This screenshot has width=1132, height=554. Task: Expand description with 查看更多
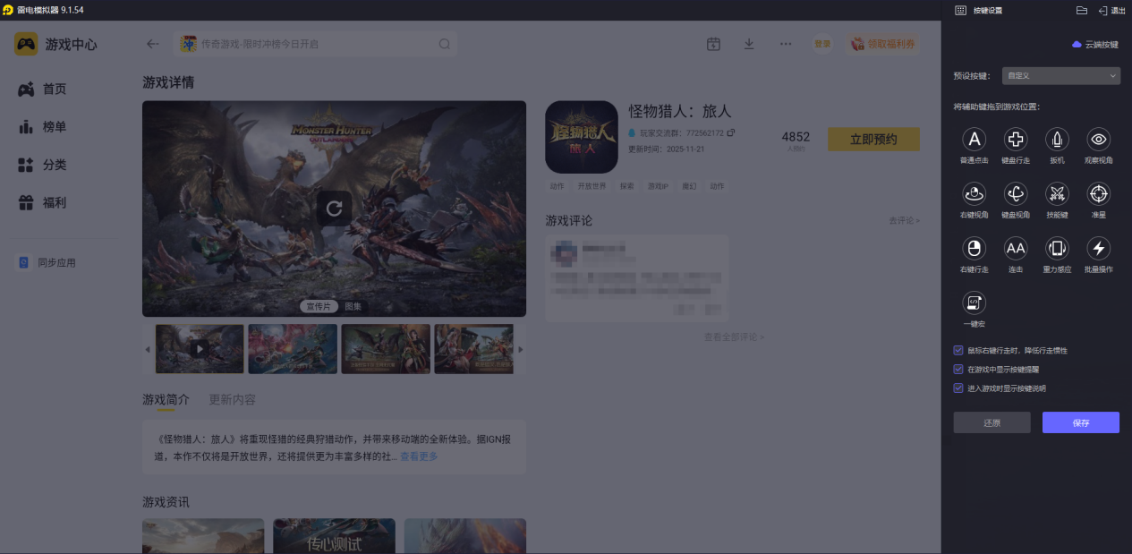click(419, 456)
